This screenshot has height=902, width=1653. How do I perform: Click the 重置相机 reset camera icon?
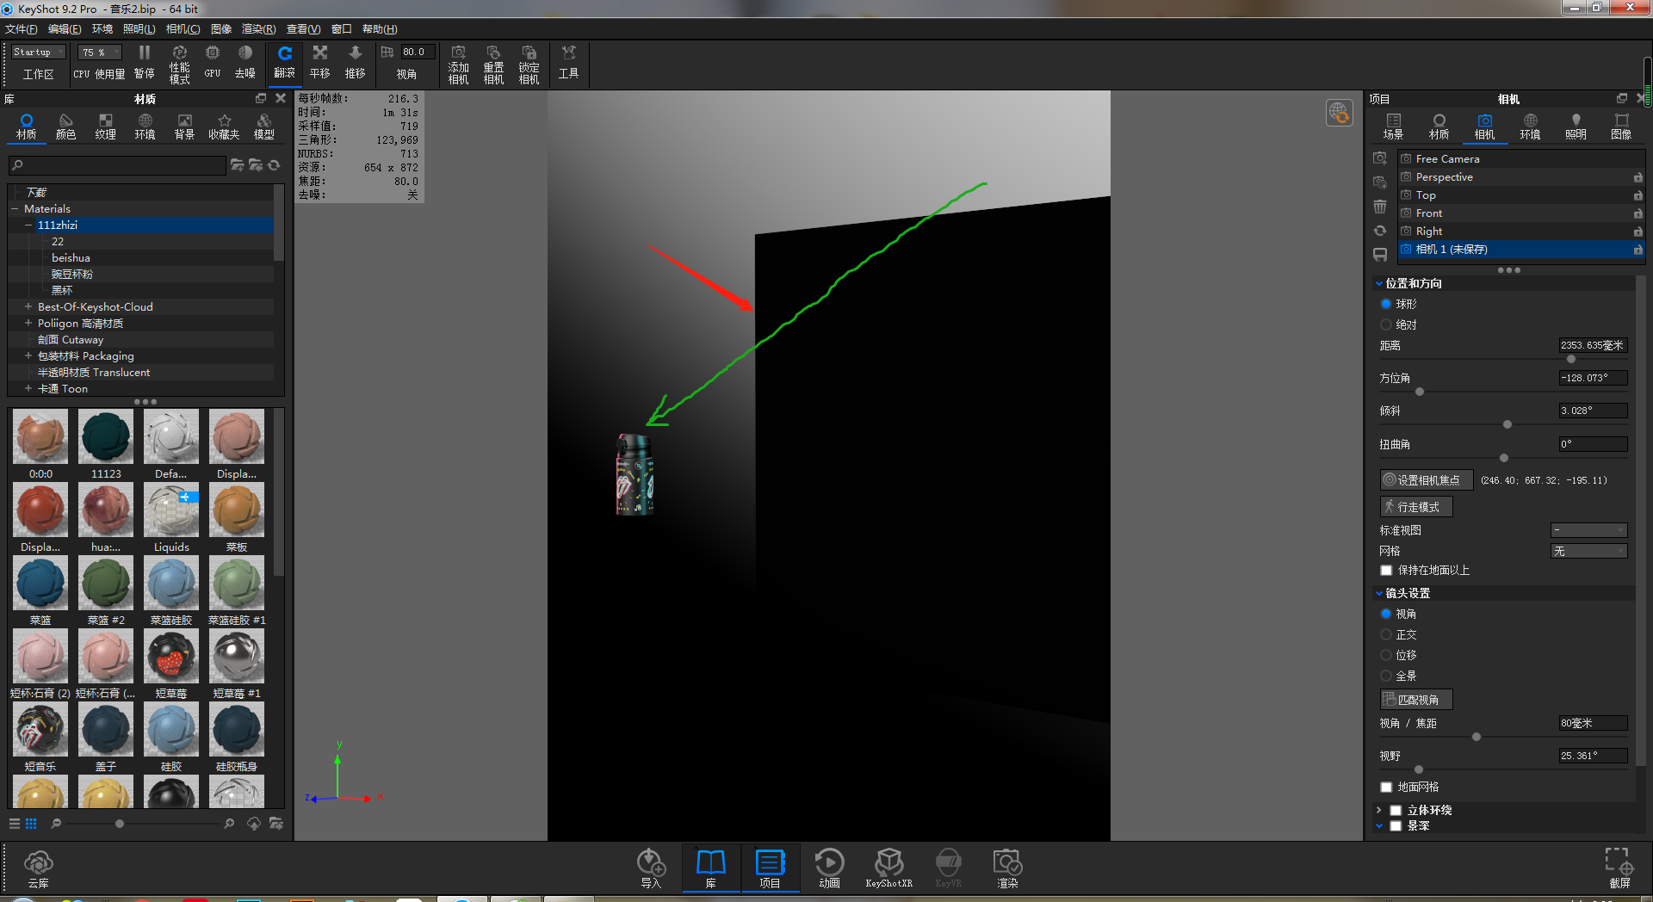pos(493,62)
